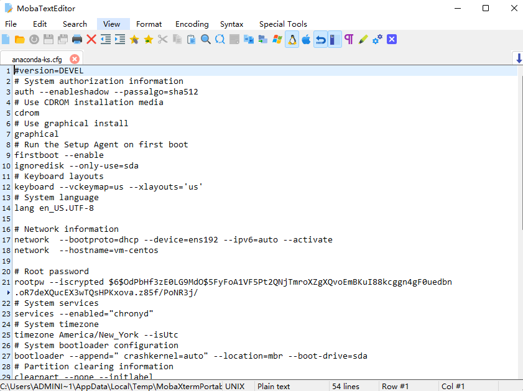Open search using the magnifier icon
Image resolution: width=523 pixels, height=391 pixels.
205,39
